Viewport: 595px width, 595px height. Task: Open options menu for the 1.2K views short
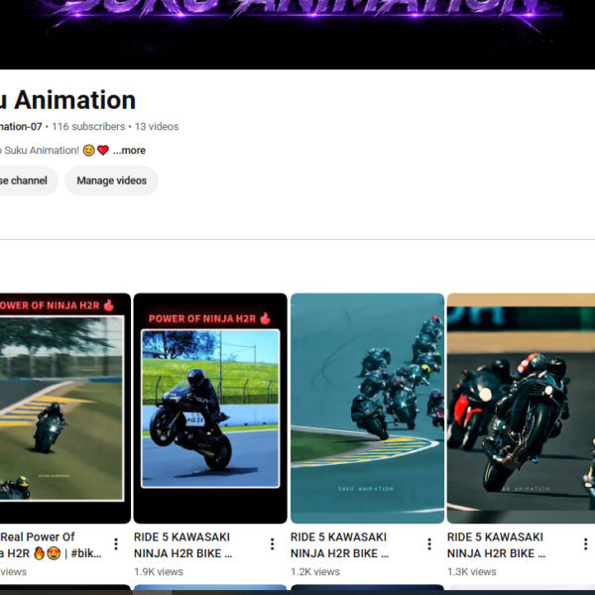[x=429, y=544]
